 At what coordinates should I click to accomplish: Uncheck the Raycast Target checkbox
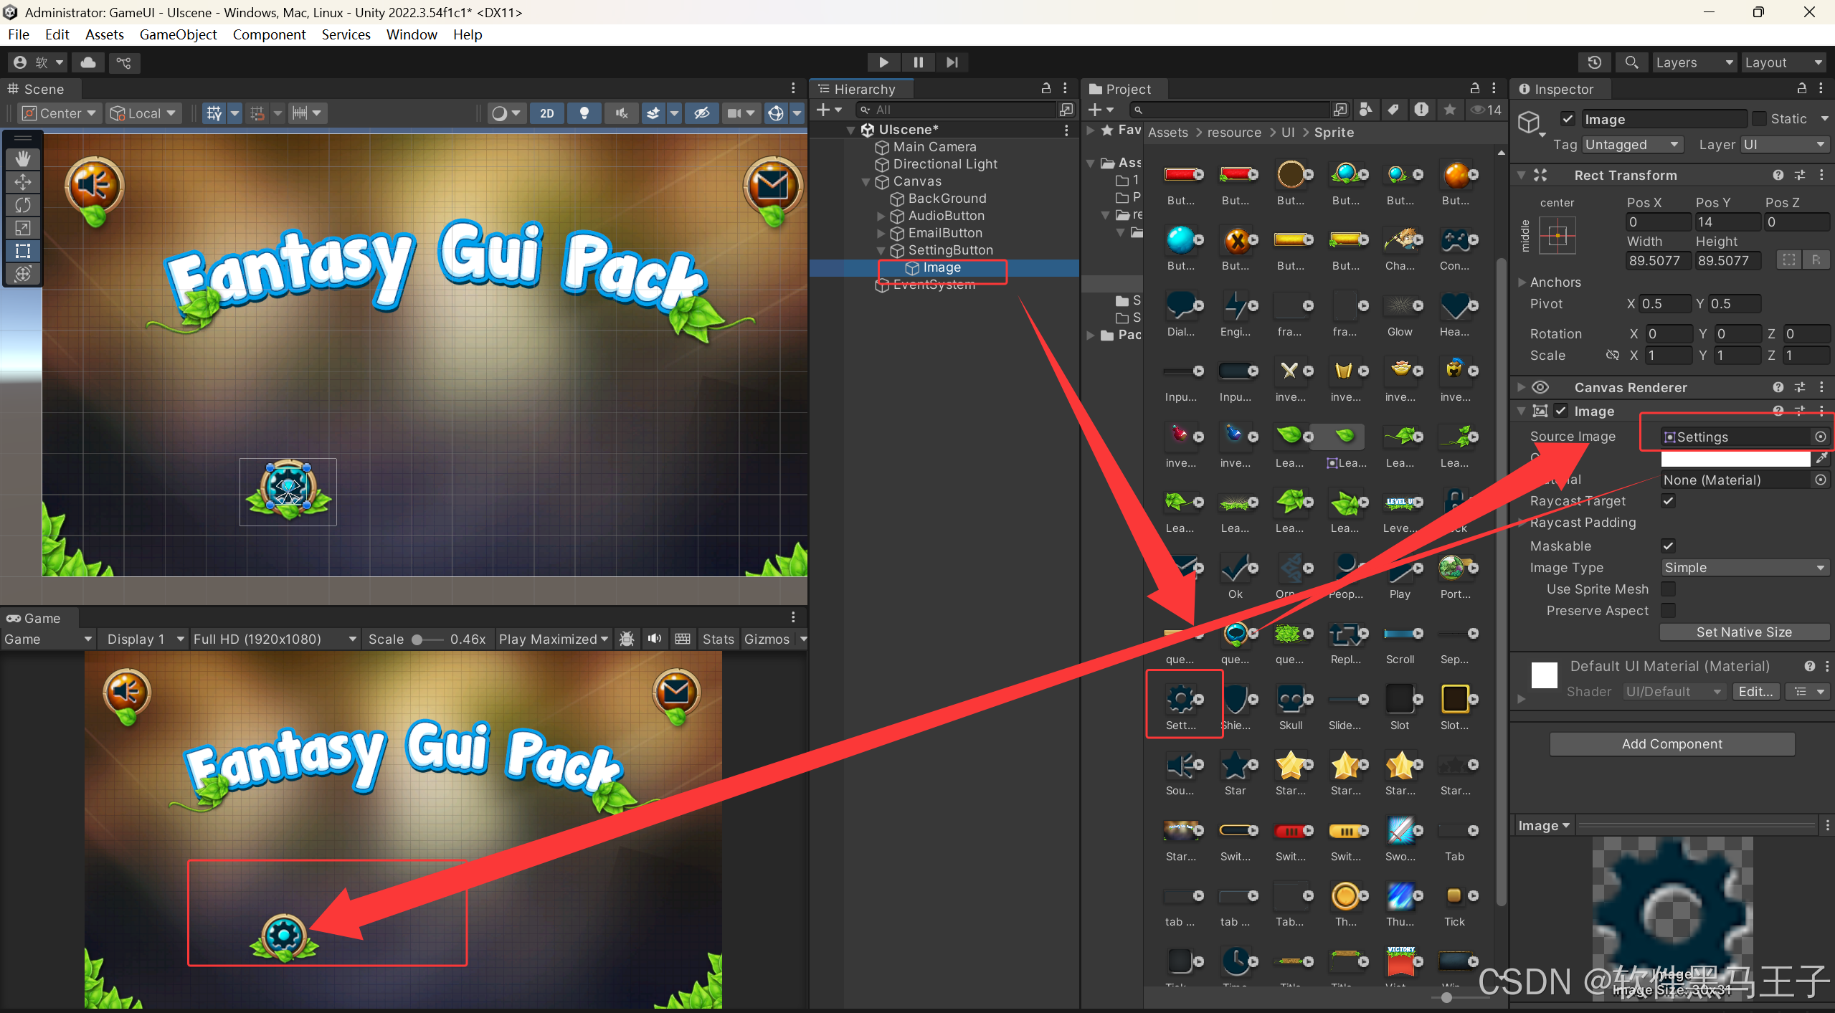click(x=1669, y=501)
